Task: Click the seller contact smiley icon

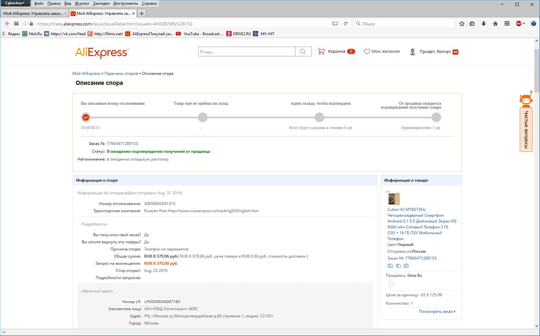Action: pos(391,284)
